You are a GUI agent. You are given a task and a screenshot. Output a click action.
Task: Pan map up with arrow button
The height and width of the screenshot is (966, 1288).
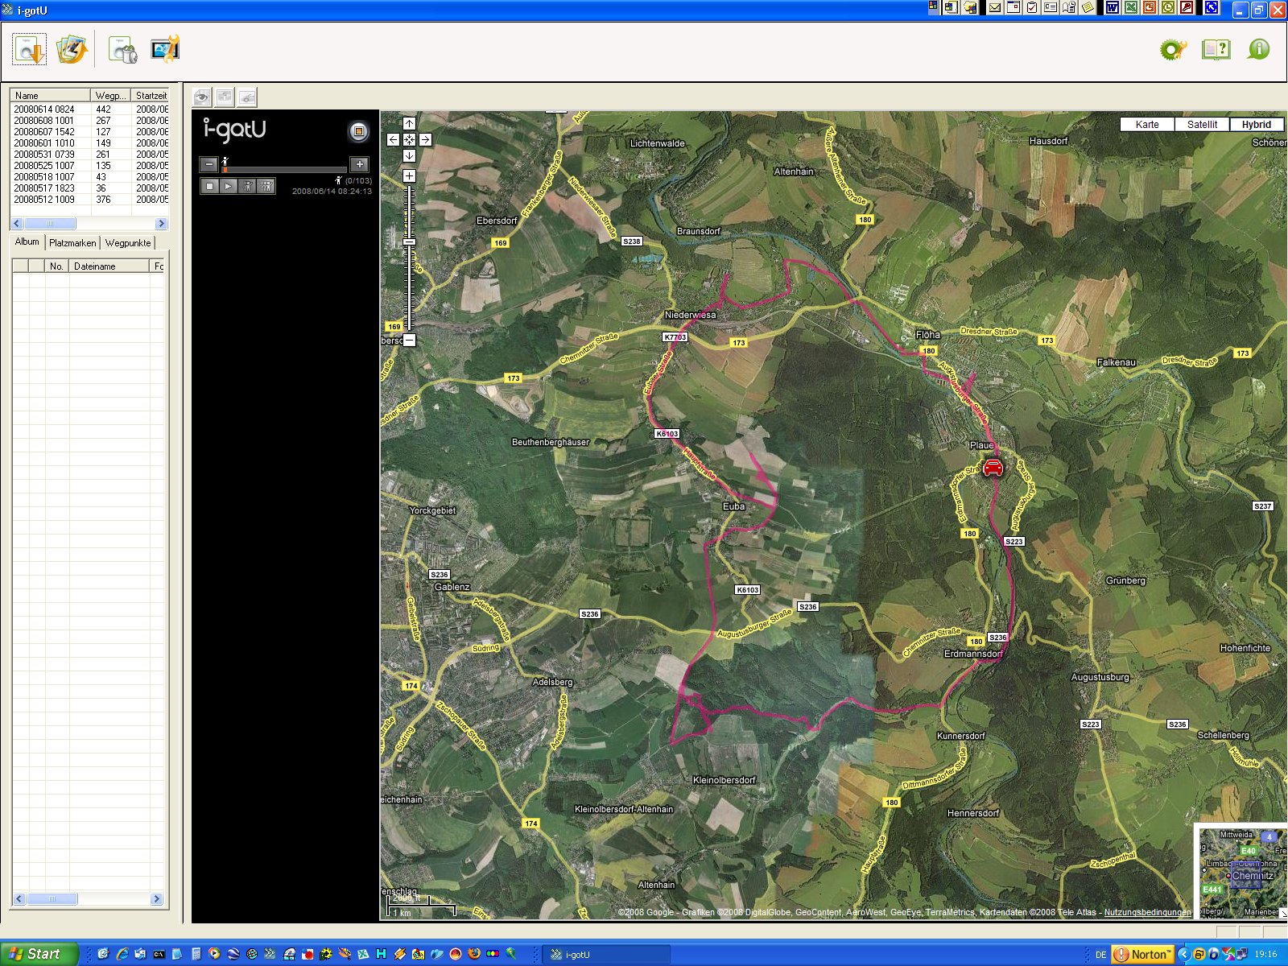(409, 123)
